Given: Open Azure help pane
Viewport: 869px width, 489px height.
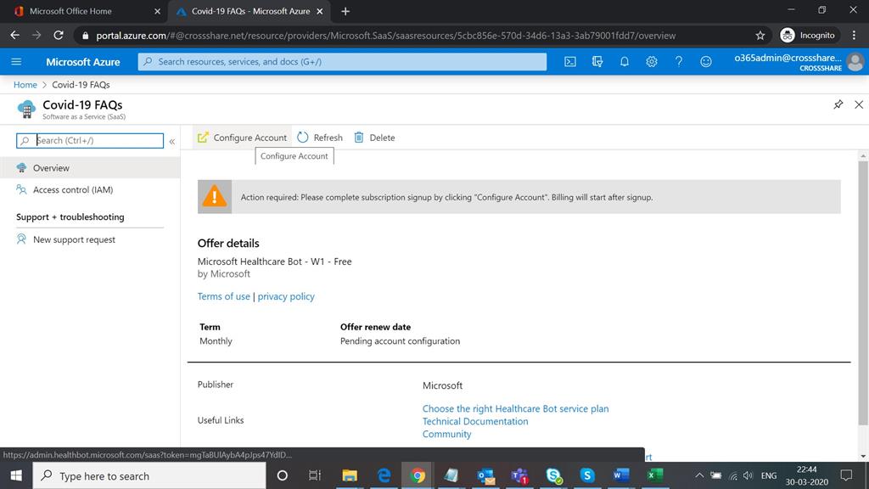Looking at the screenshot, I should 678,61.
